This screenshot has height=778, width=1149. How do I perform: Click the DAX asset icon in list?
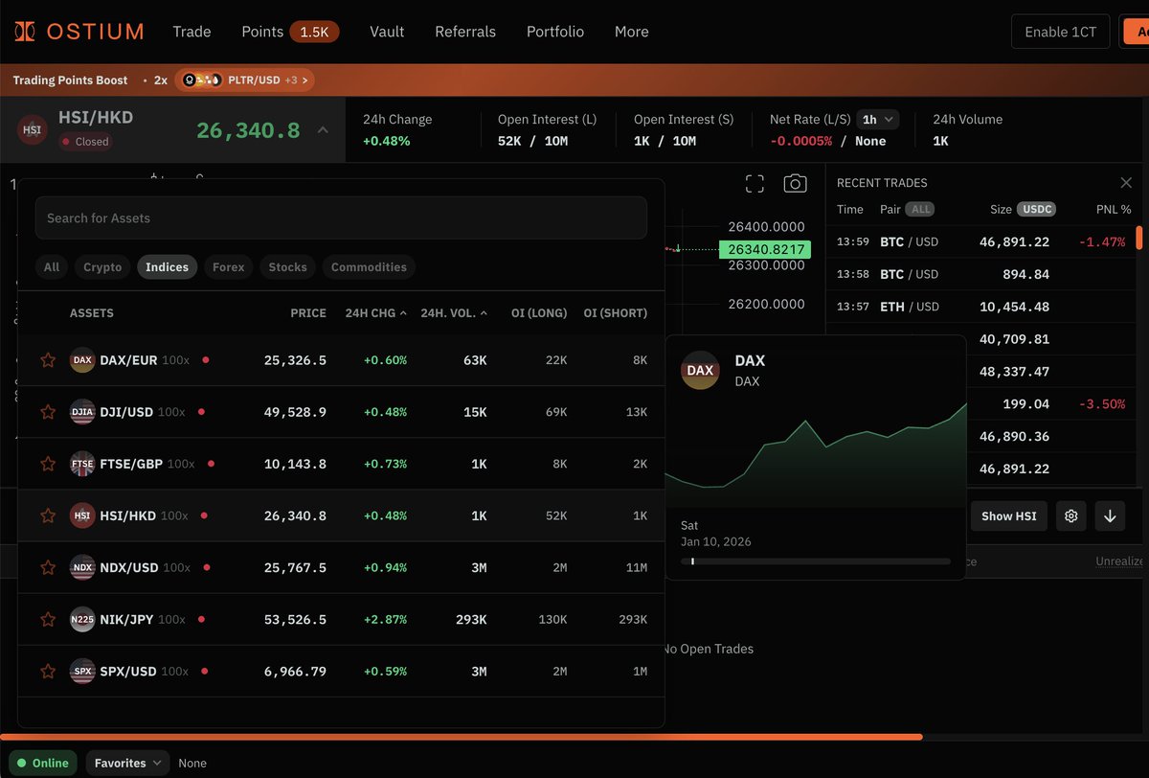click(82, 360)
